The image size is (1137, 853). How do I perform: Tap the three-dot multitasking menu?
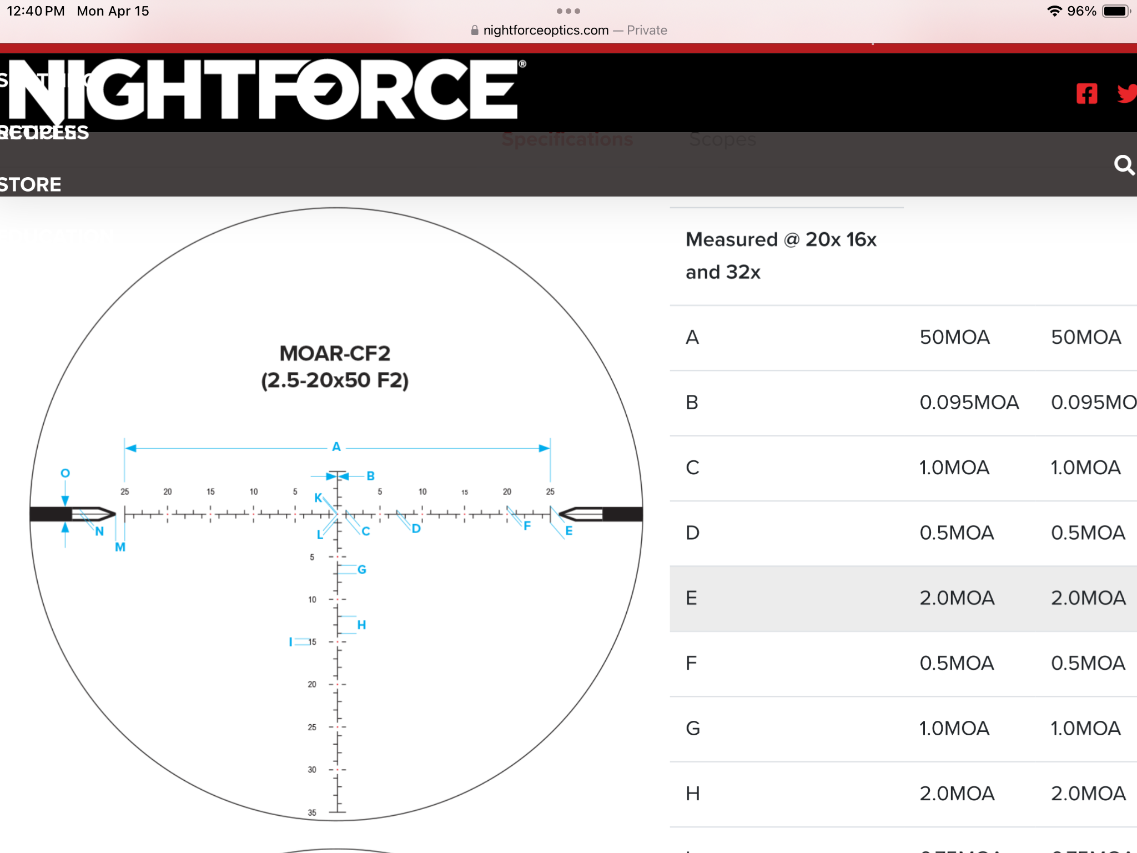(568, 11)
